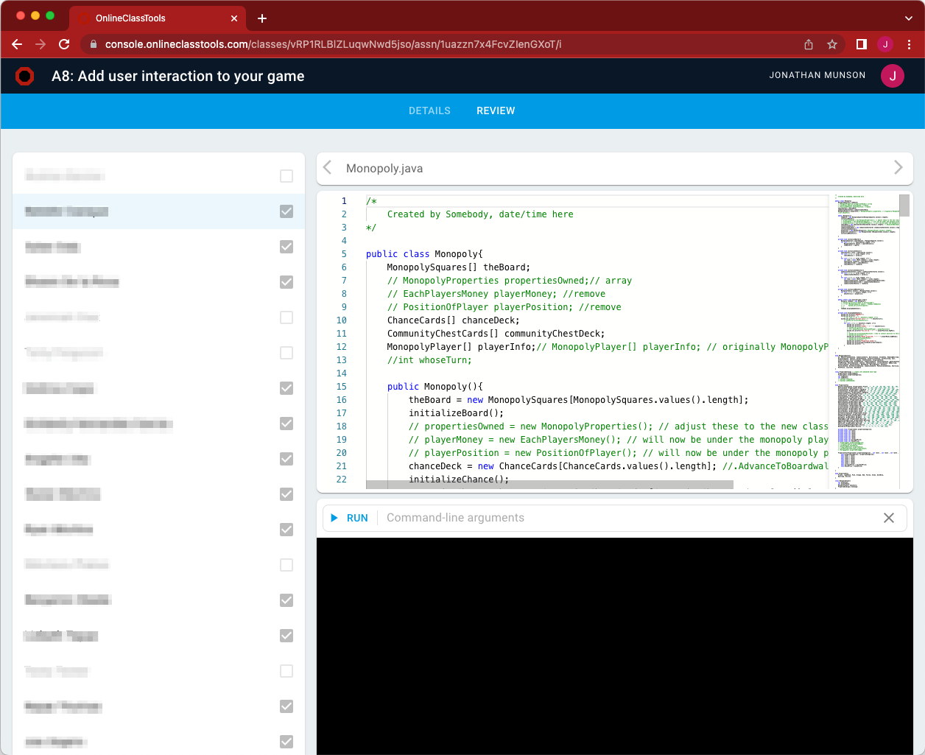Toggle checkbox of fourth student row
Viewport: 925px width, 755px height.
[286, 282]
